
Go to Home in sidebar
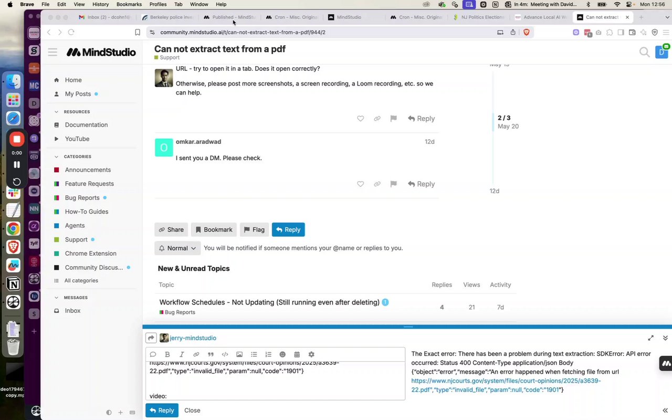73,80
